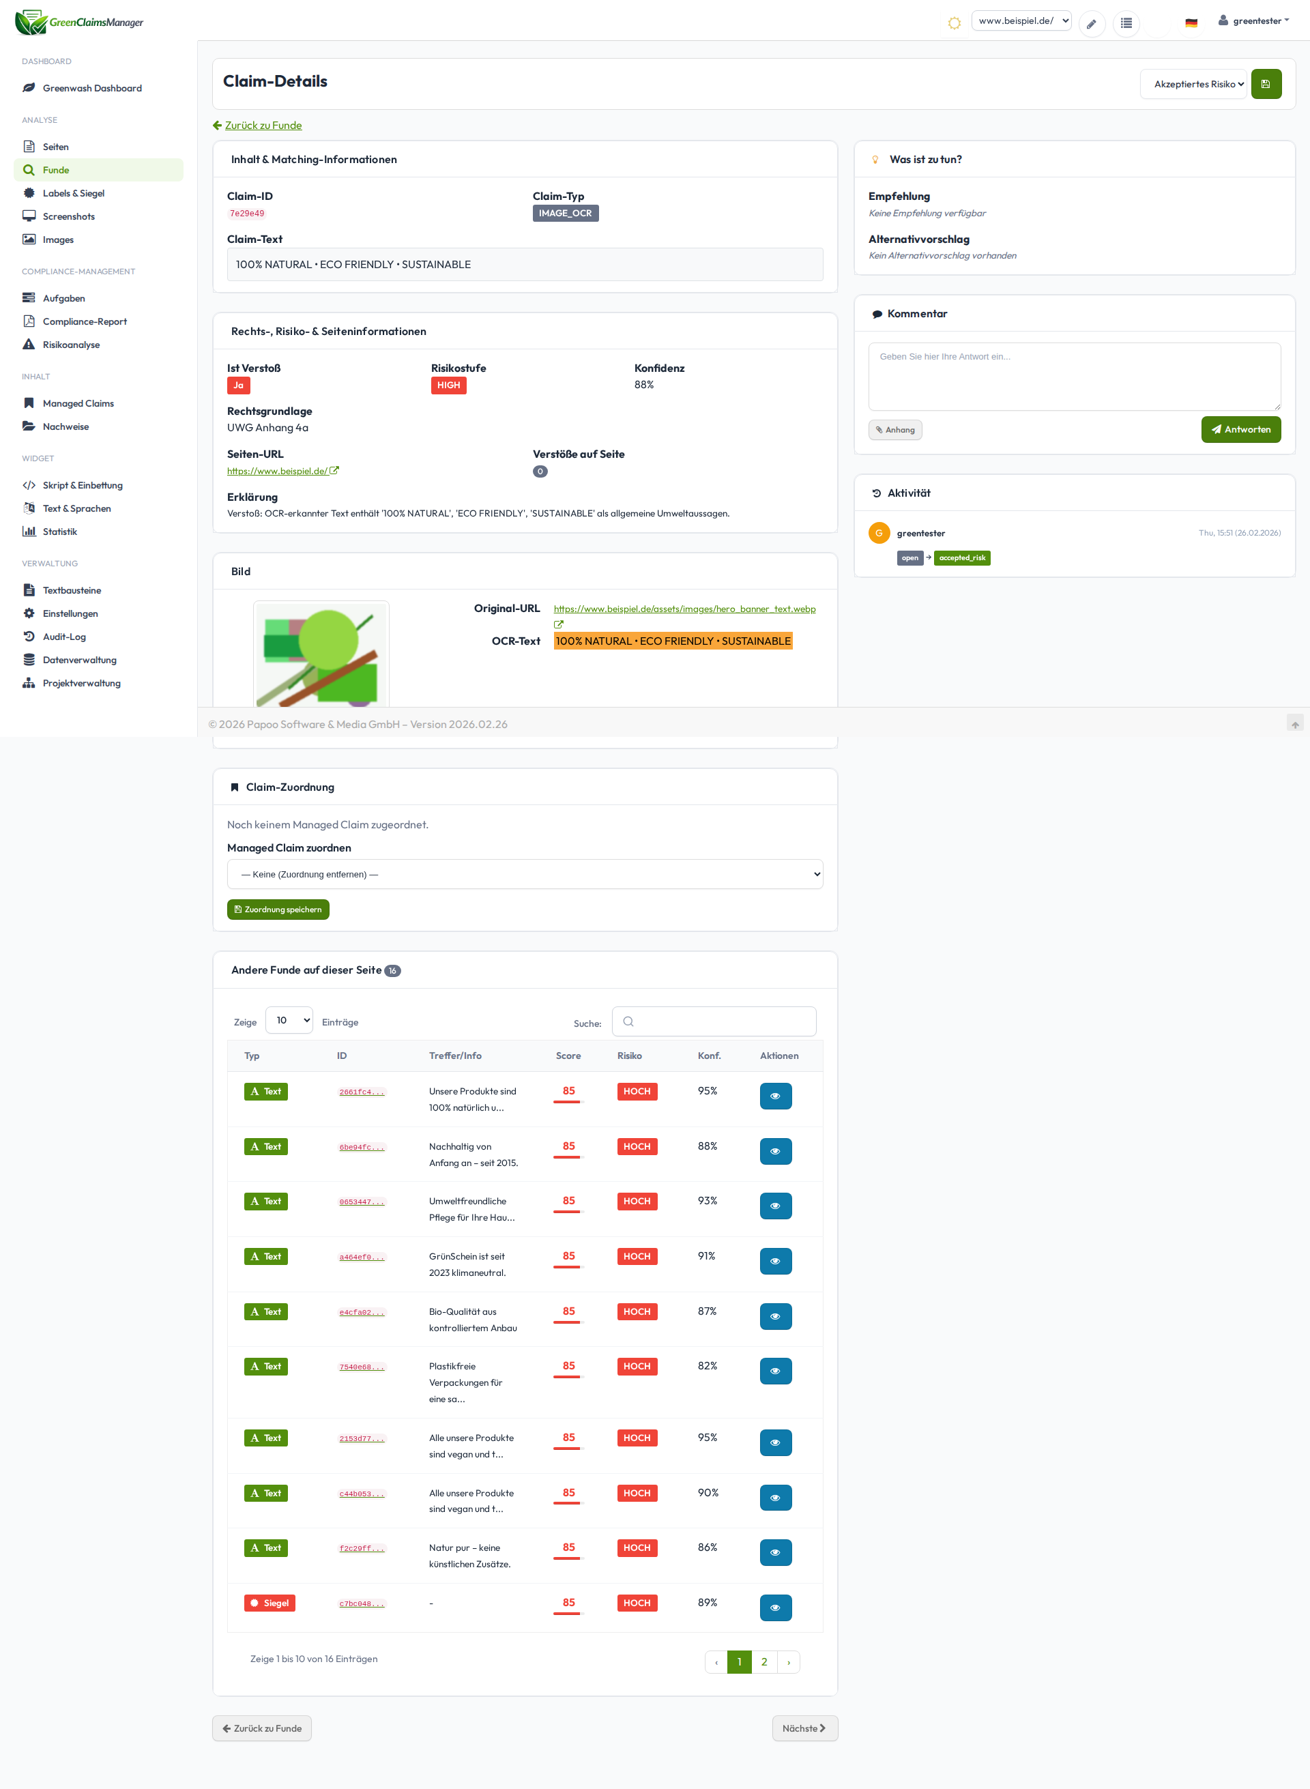Click the Antworten button
Image resolution: width=1310 pixels, height=1789 pixels.
point(1240,429)
